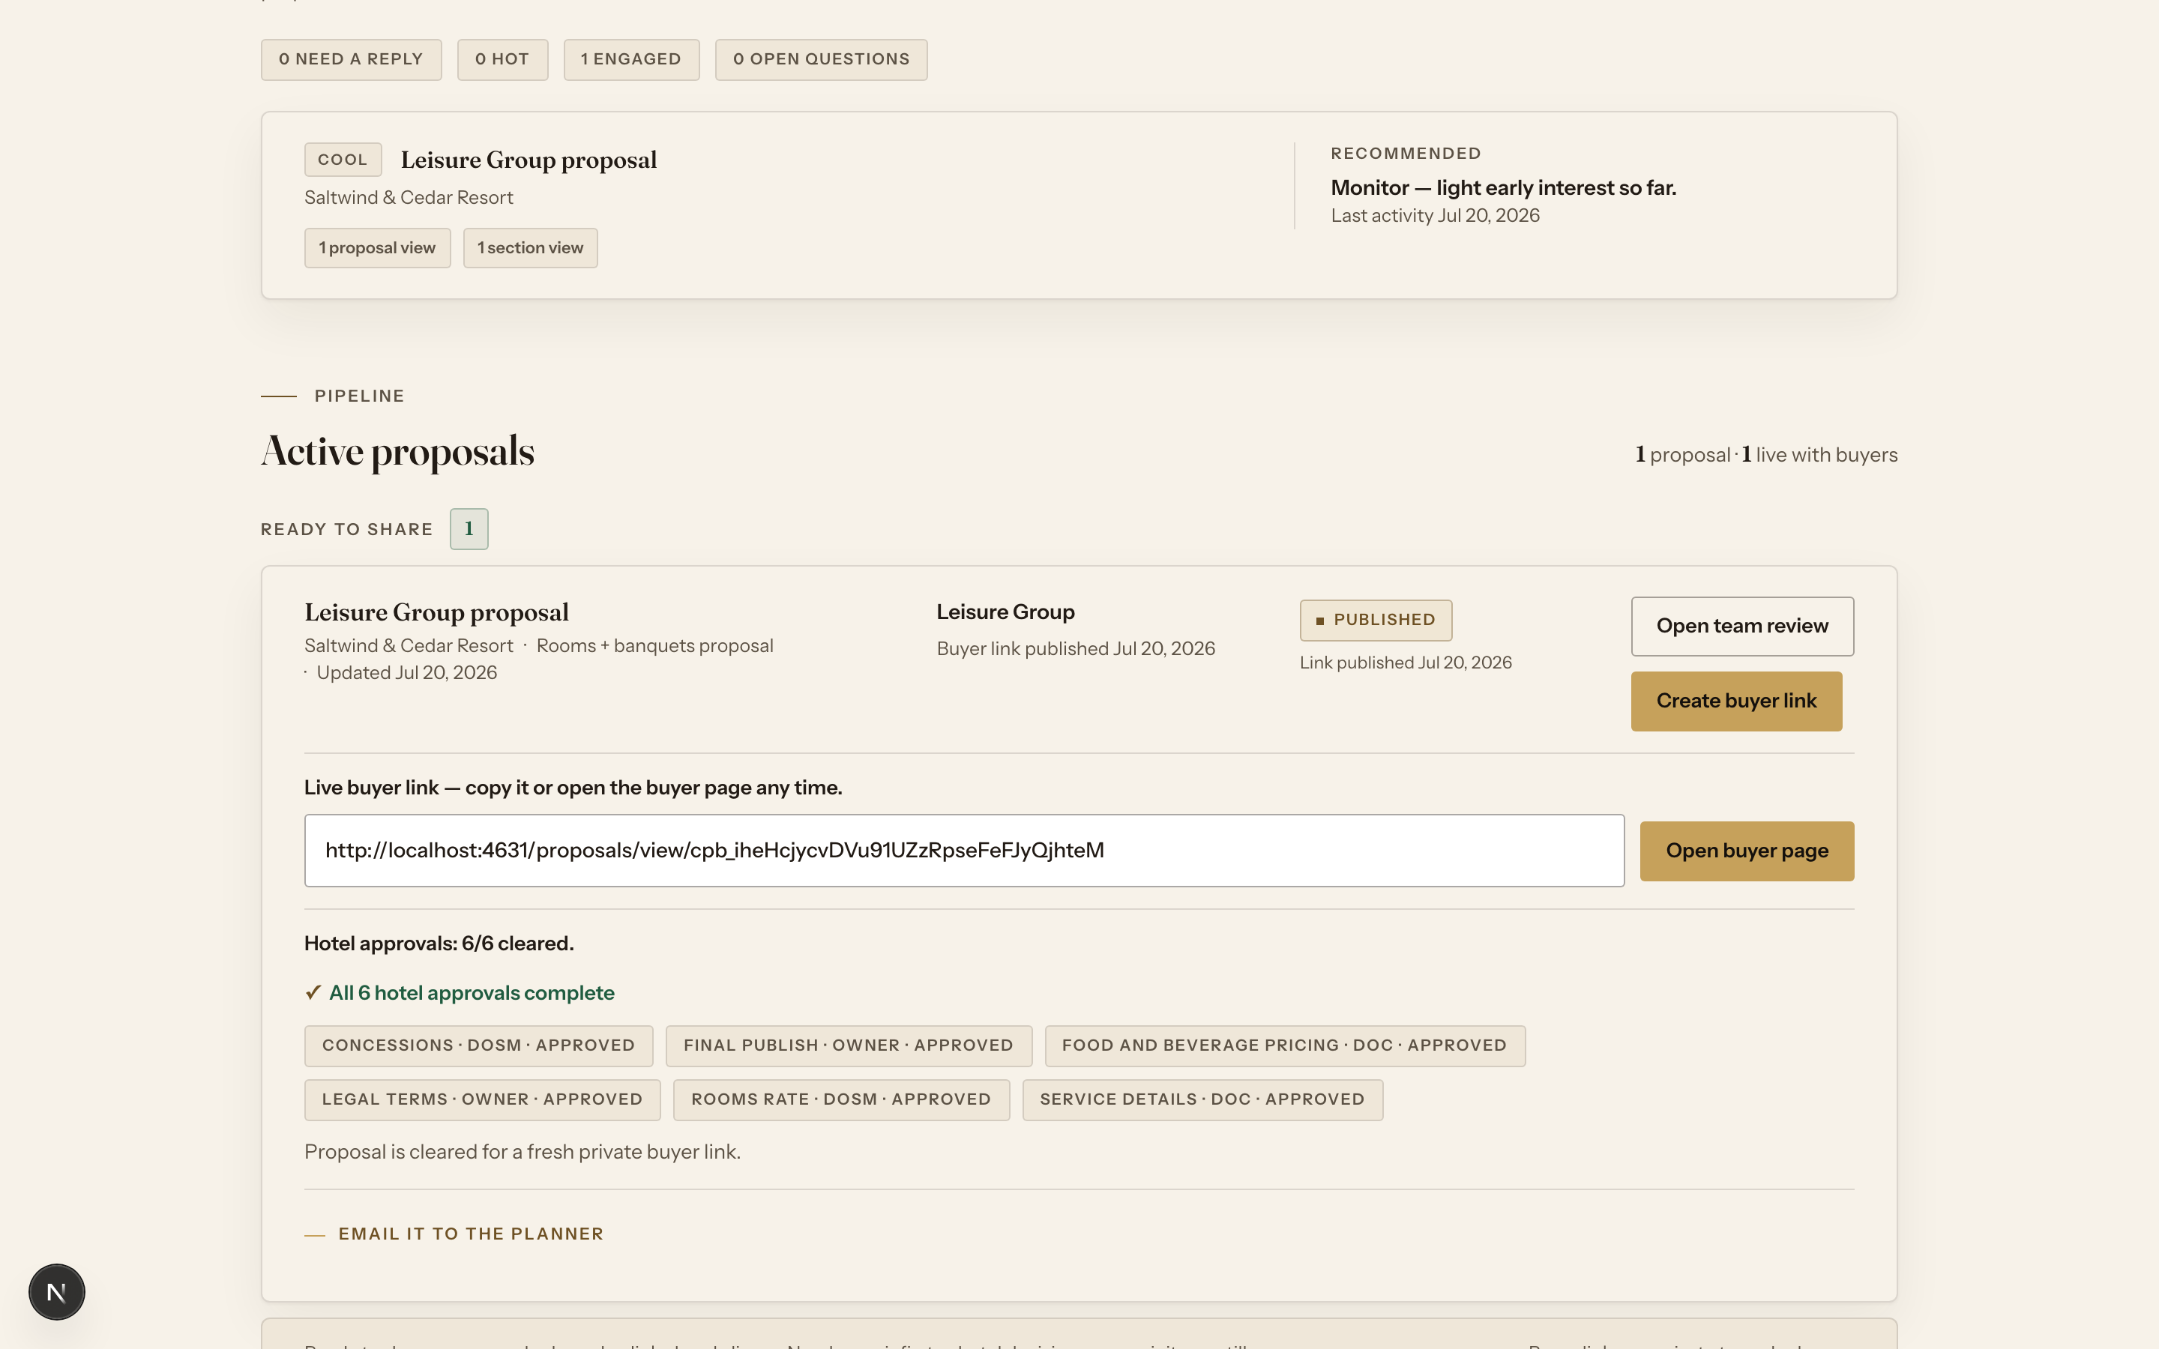2159x1349 pixels.
Task: Click 1 proposal · 1 live with buyers
Action: 1765,455
